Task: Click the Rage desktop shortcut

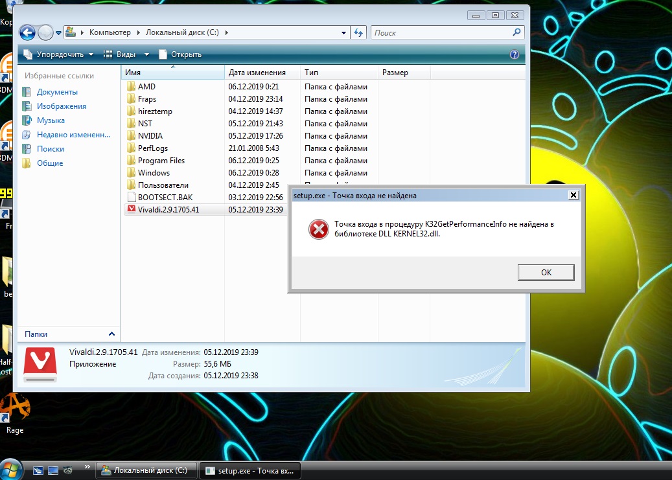Action: click(14, 413)
